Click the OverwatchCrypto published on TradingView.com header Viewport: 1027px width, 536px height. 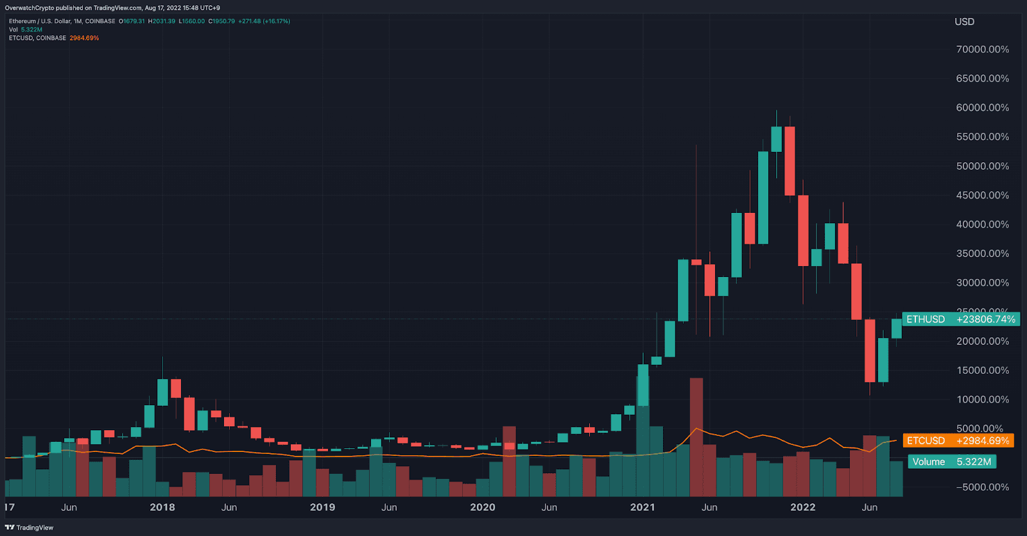pyautogui.click(x=112, y=8)
